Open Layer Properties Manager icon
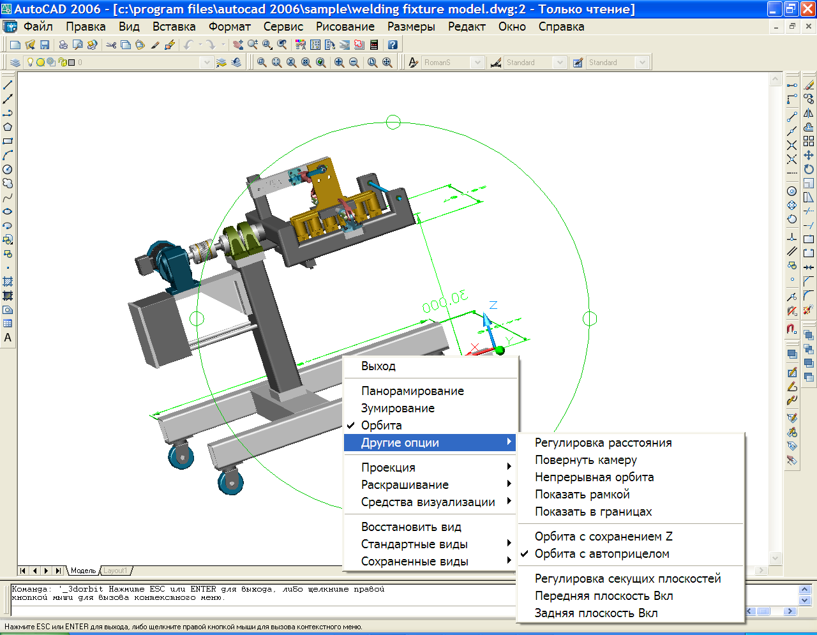Image resolution: width=817 pixels, height=635 pixels. [15, 63]
